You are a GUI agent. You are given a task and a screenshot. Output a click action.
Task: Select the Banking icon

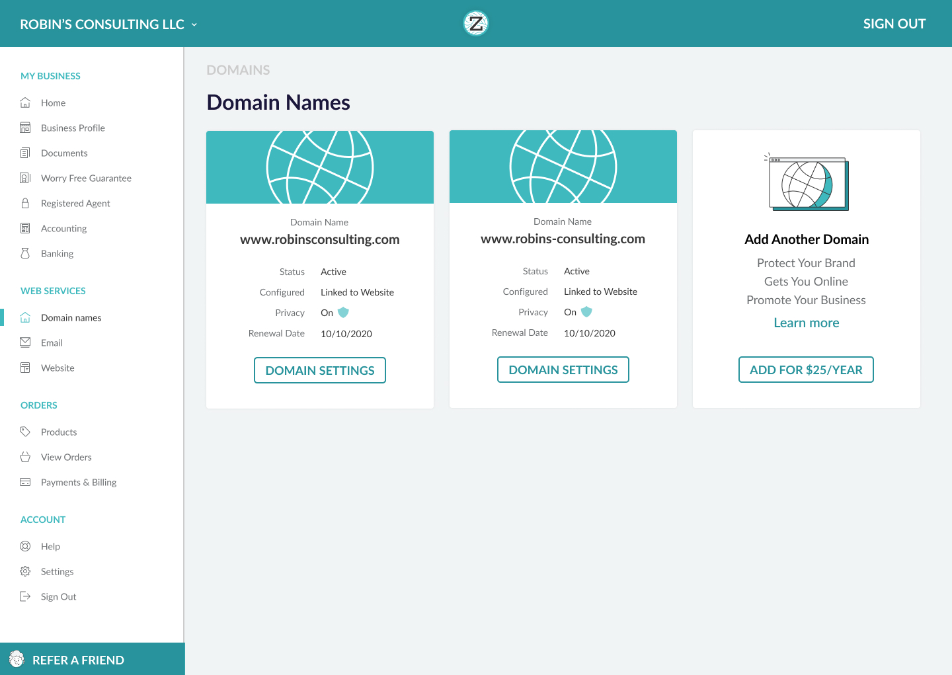point(25,253)
